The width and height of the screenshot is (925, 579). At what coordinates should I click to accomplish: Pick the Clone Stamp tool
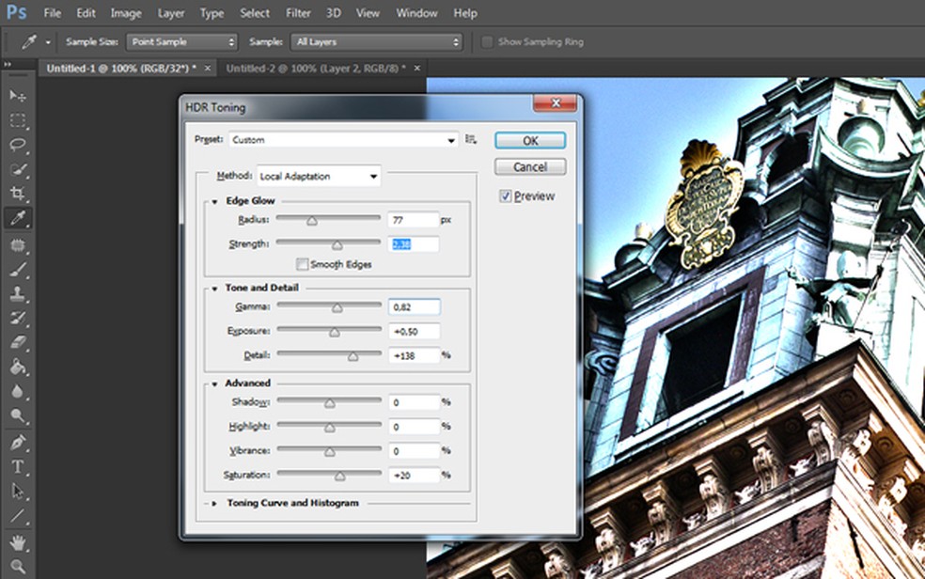(18, 293)
